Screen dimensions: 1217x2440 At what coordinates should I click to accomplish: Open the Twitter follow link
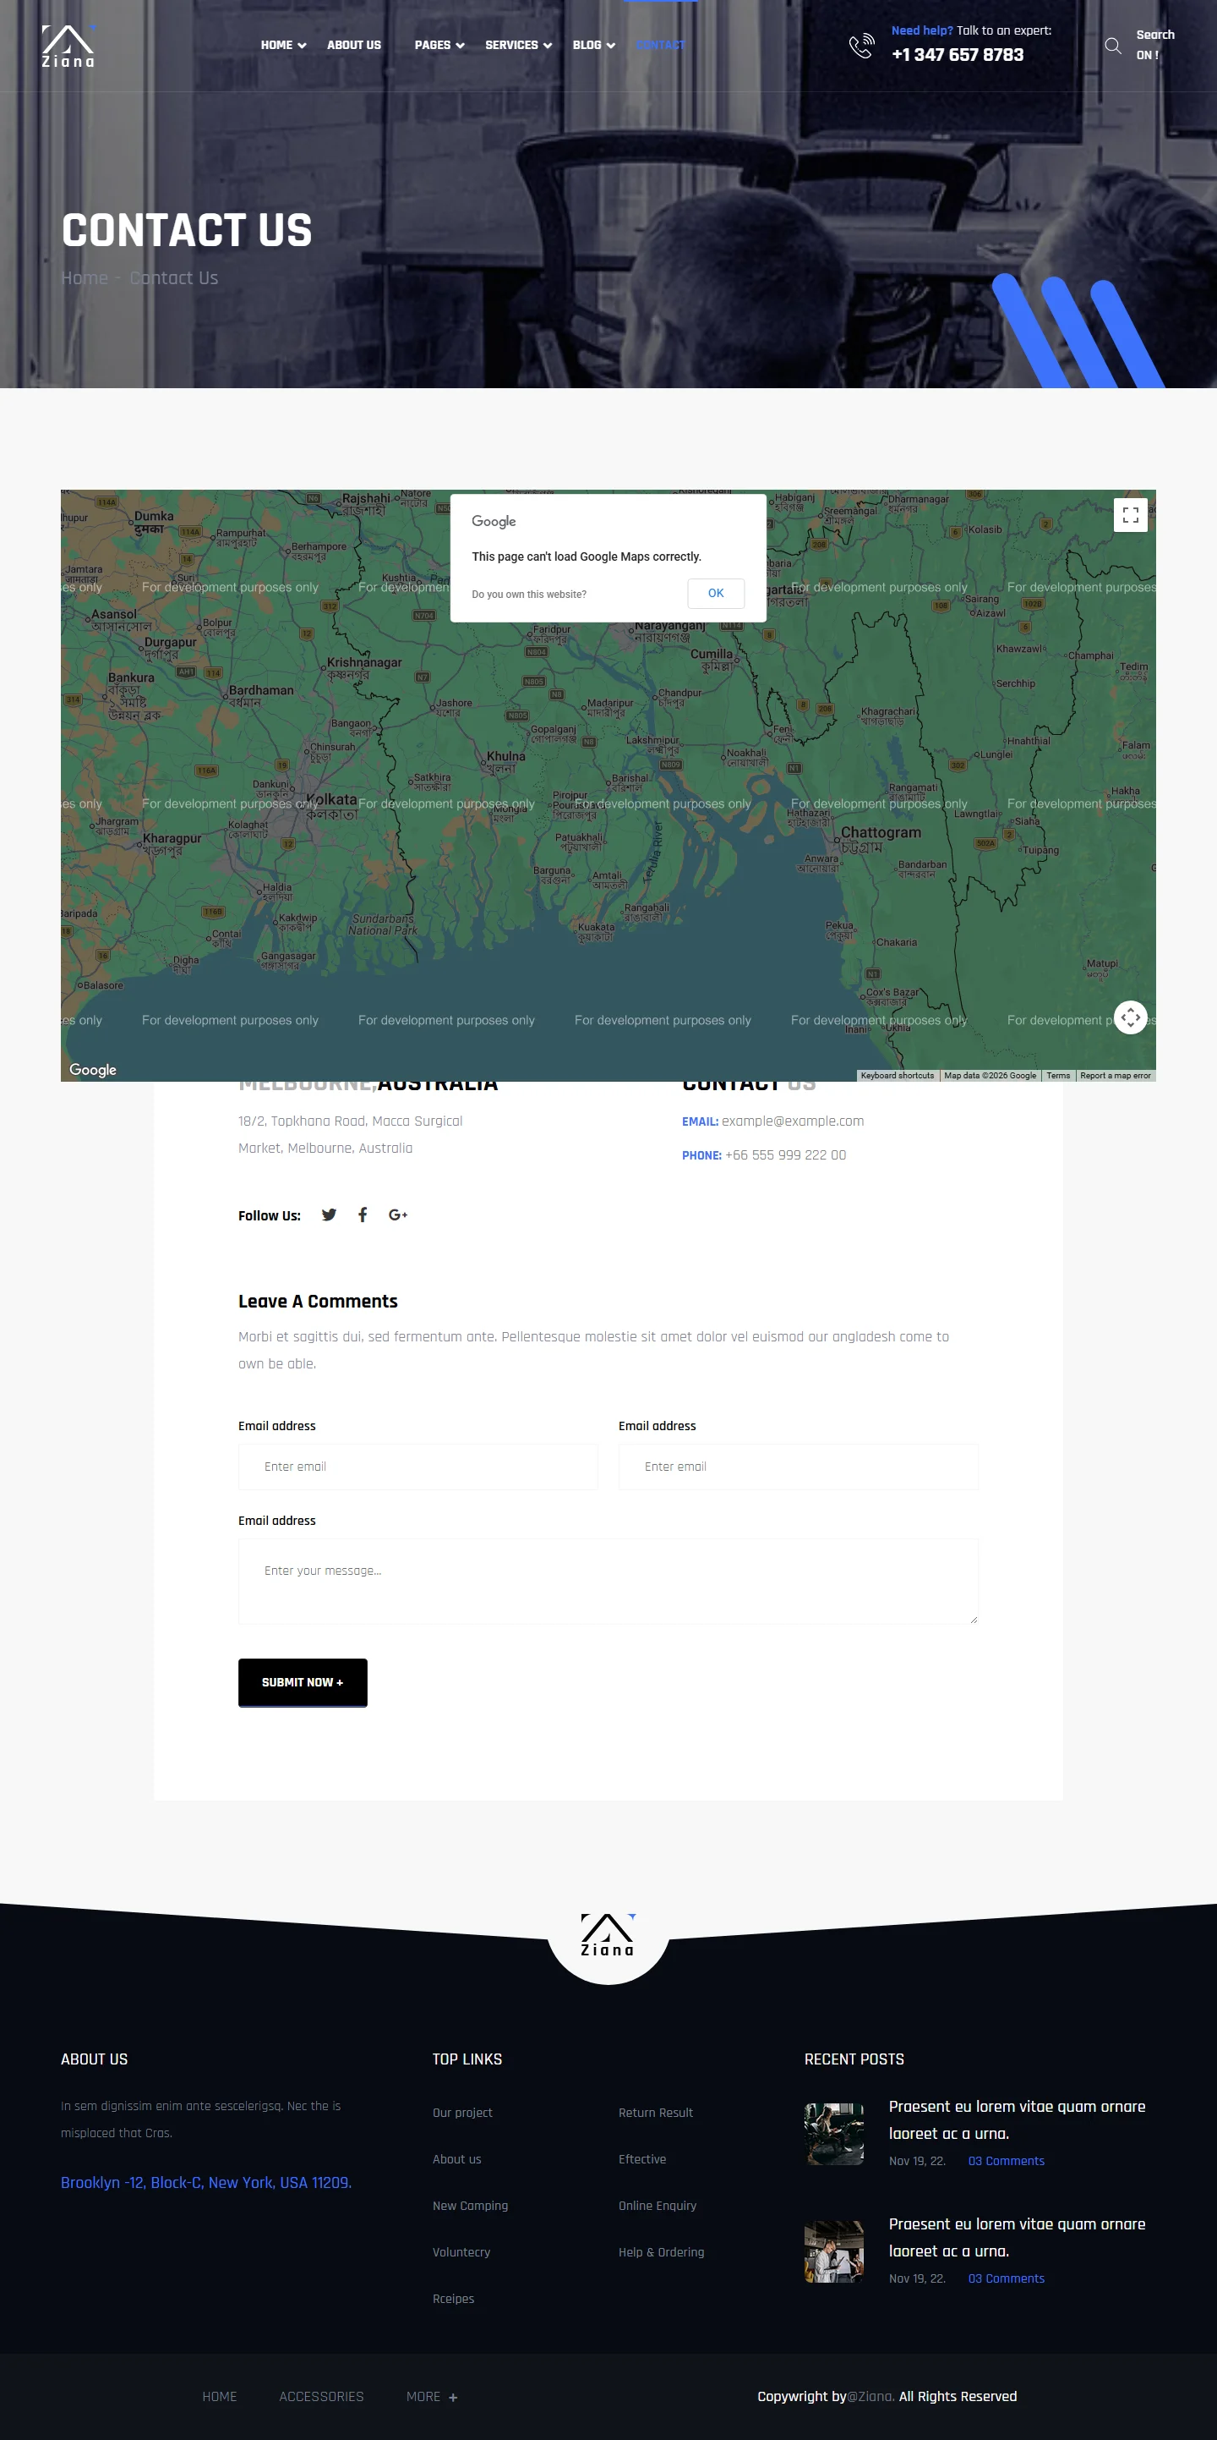pos(329,1215)
